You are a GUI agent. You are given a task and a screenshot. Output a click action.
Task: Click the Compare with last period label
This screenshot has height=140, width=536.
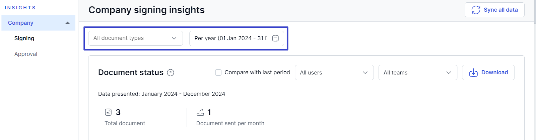click(x=257, y=72)
